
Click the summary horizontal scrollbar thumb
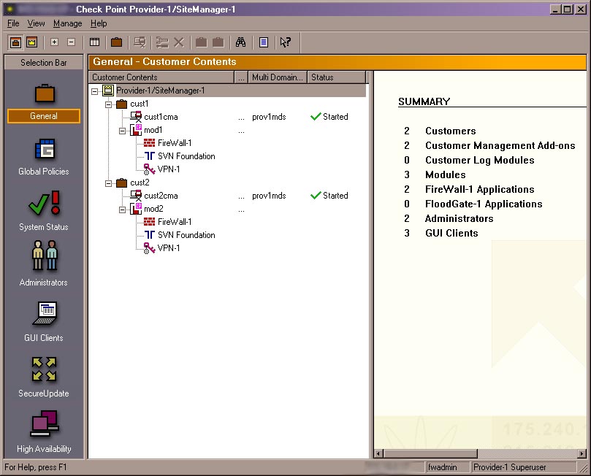(430, 453)
